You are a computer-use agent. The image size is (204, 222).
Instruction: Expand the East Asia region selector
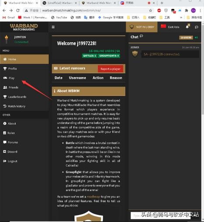click(x=170, y=27)
